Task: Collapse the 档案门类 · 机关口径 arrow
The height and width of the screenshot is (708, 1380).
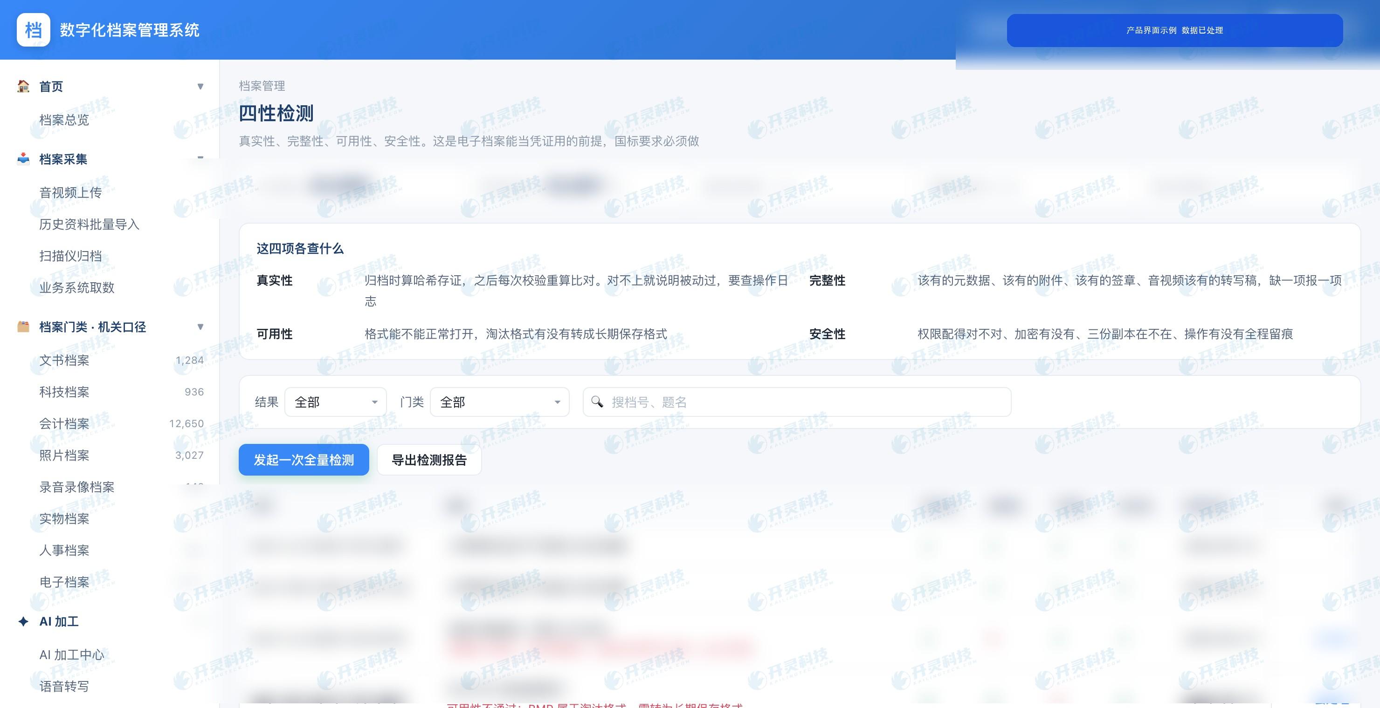Action: point(200,327)
